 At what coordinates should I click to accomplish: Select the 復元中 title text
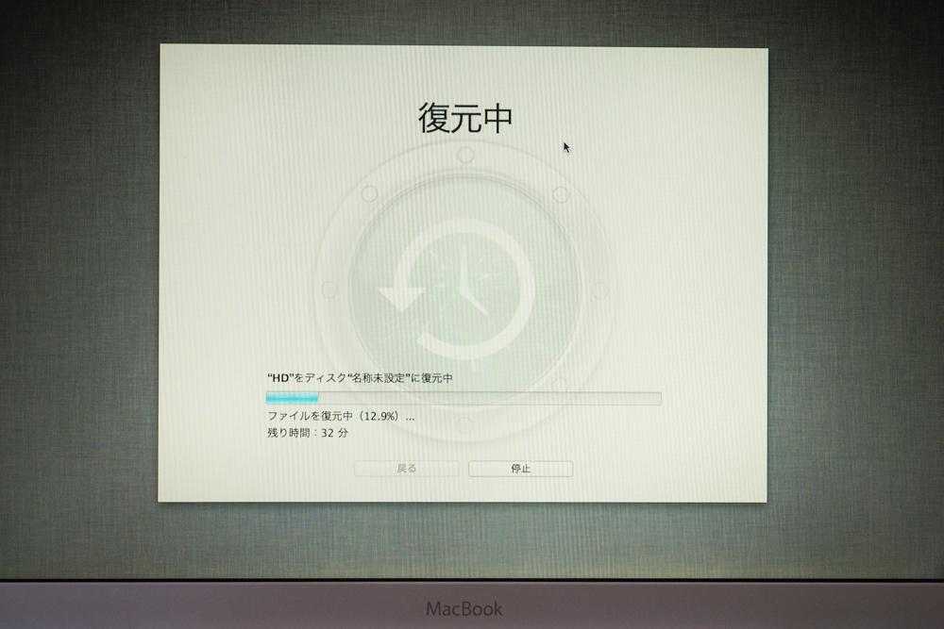pos(464,115)
